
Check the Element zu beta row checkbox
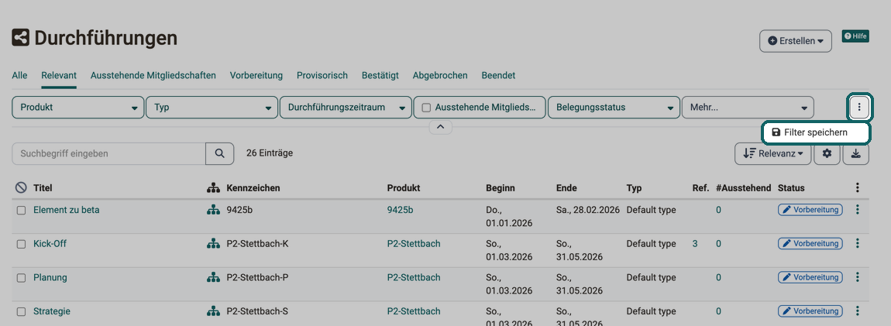(21, 210)
